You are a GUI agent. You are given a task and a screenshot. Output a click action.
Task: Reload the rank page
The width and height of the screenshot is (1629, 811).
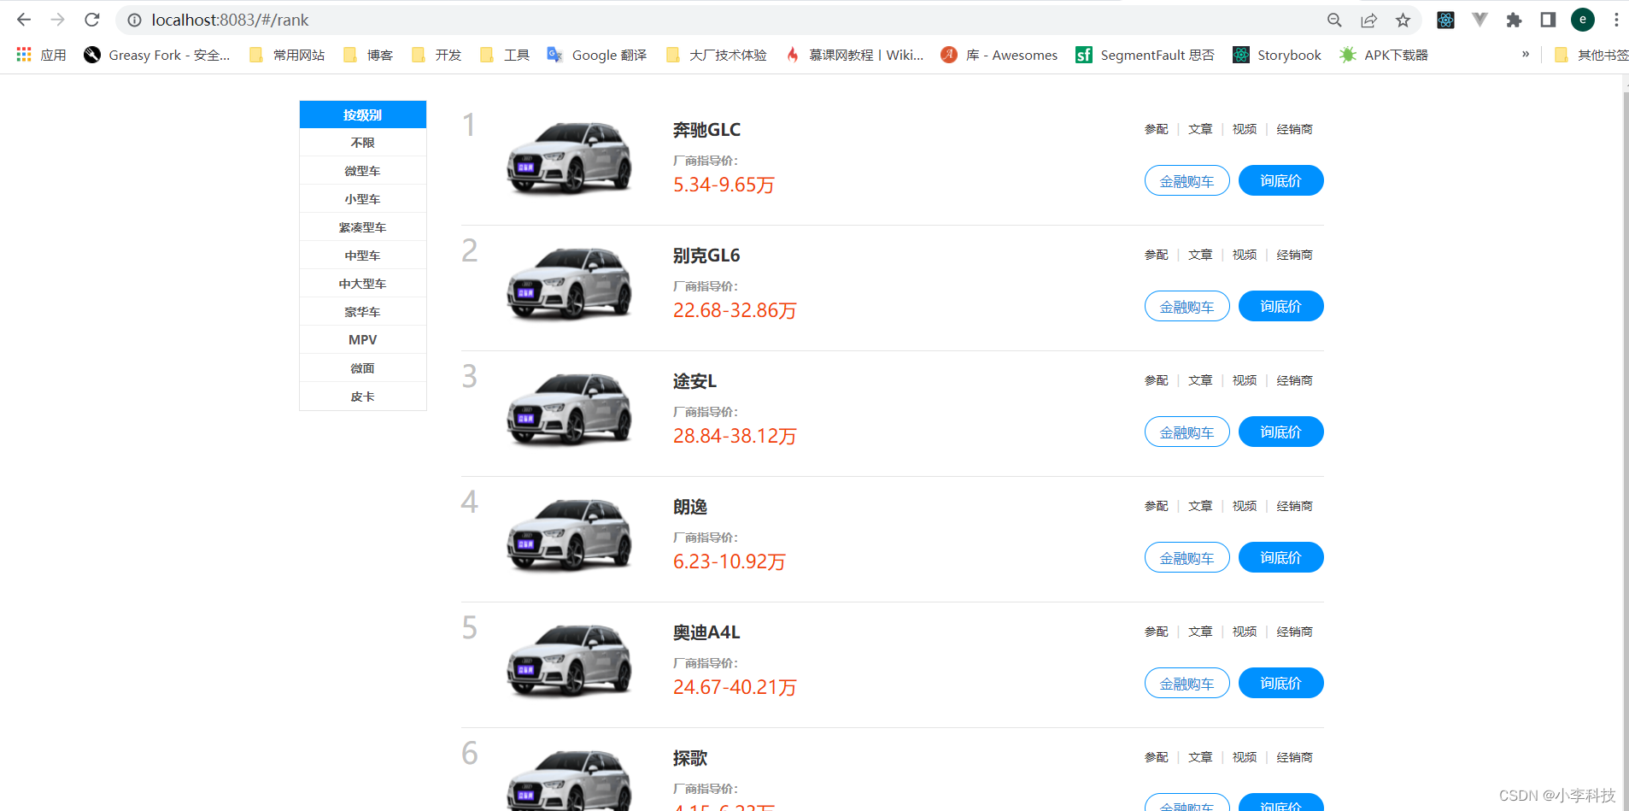pos(92,20)
